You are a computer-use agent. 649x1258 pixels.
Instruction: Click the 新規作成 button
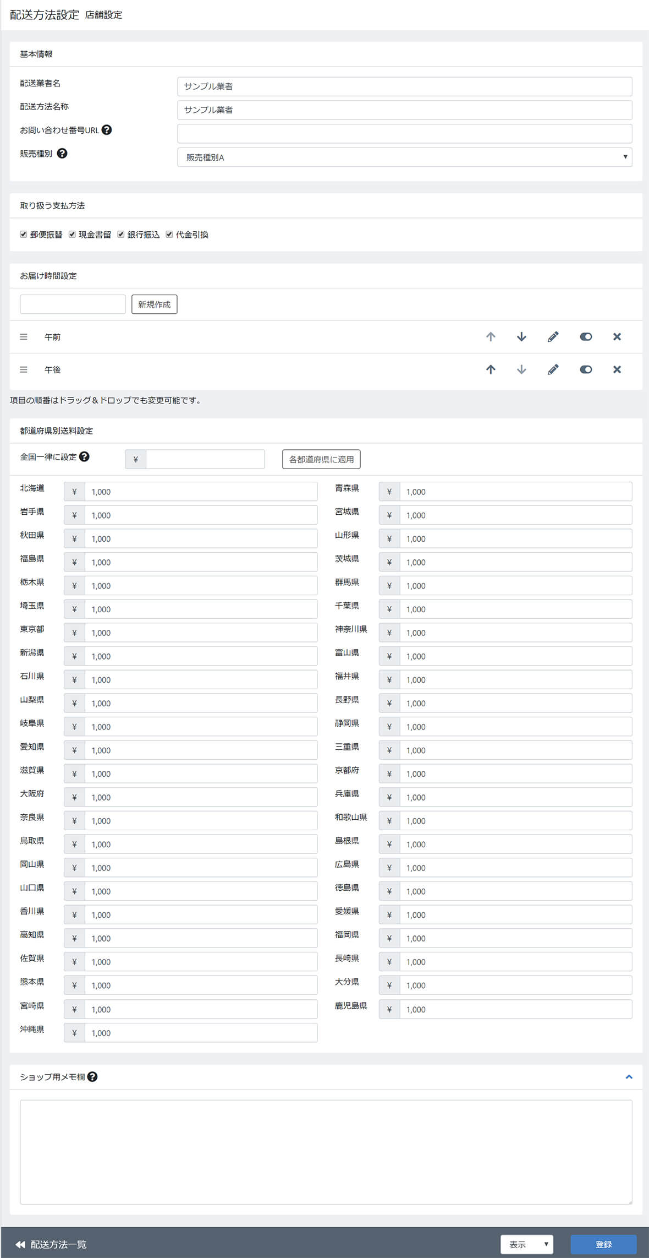(154, 304)
